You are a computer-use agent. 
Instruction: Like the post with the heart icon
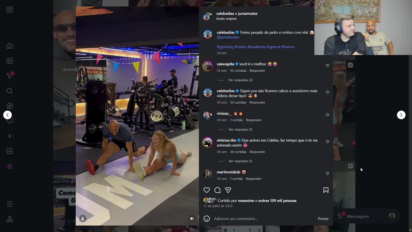click(x=207, y=190)
